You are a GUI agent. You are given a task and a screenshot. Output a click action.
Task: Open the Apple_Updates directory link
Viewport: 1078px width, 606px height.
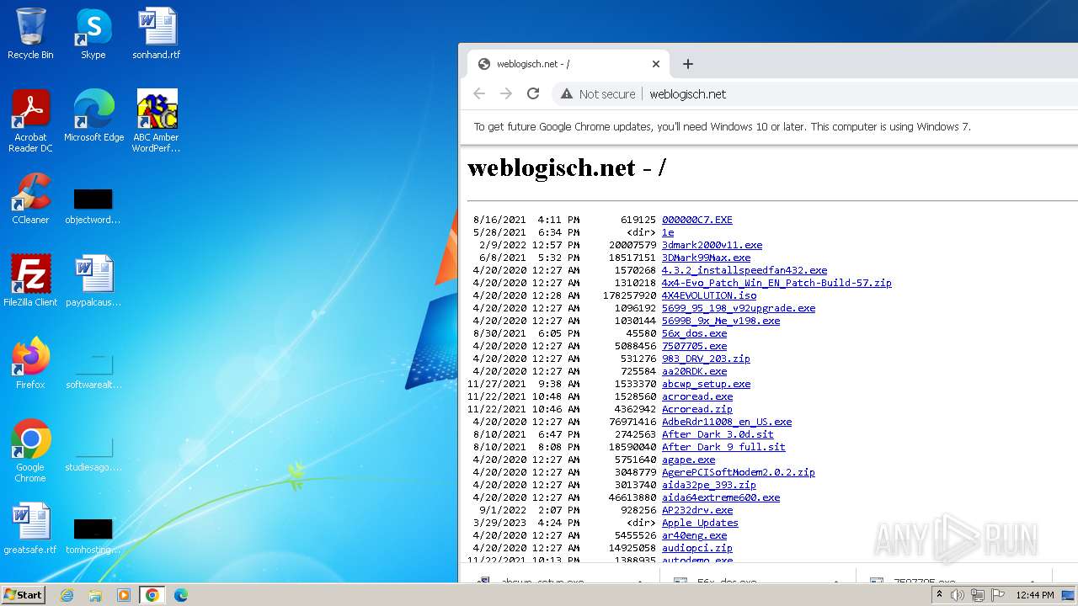tap(700, 523)
